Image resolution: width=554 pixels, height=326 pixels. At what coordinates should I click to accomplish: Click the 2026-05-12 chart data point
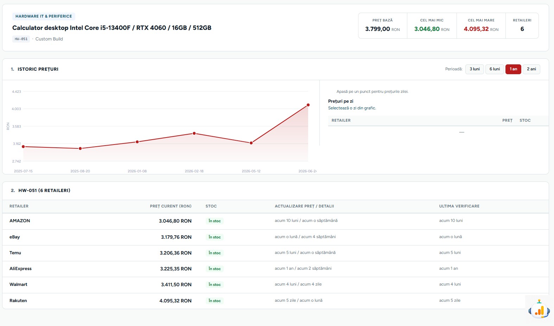coord(251,143)
